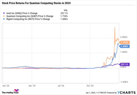
Task: Click the 237.1% value in the legend table
Action: click(x=64, y=13)
